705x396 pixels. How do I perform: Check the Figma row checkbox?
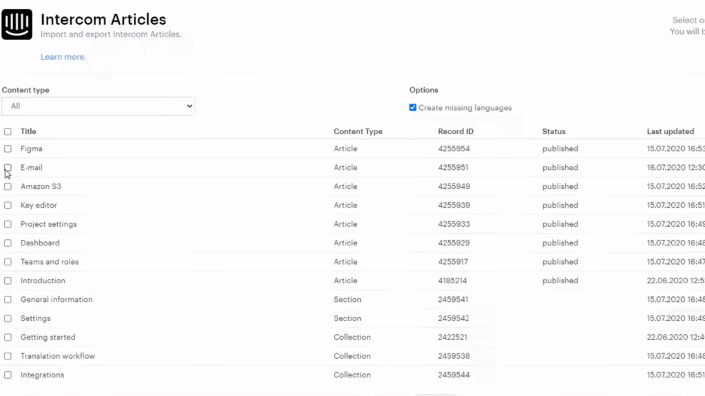pos(8,148)
